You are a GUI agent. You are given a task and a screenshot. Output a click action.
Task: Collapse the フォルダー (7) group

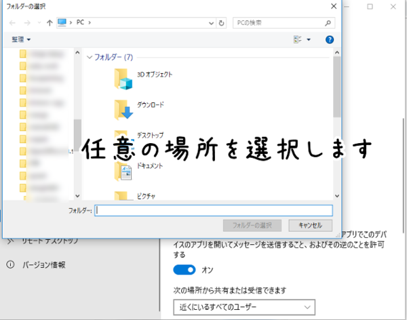(x=90, y=57)
